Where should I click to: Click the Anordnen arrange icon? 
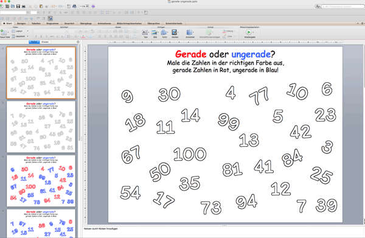189,32
